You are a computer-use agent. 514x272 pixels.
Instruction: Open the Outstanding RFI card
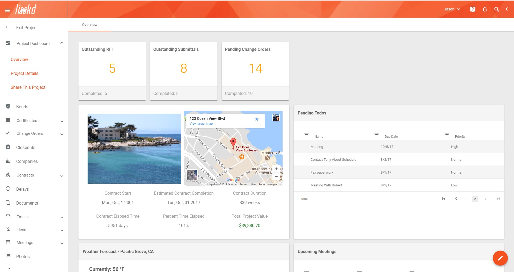point(112,71)
